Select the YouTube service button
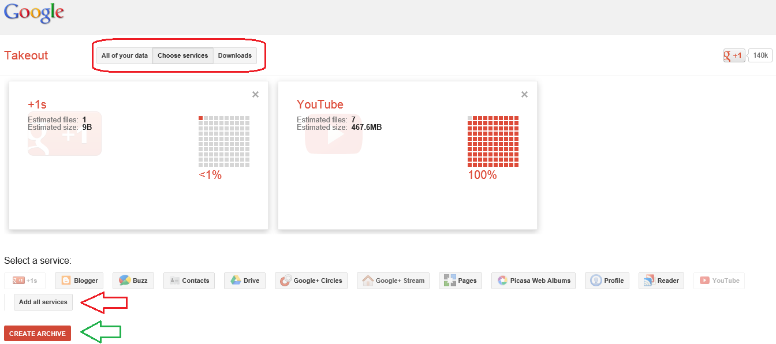The height and width of the screenshot is (344, 776). 719,281
